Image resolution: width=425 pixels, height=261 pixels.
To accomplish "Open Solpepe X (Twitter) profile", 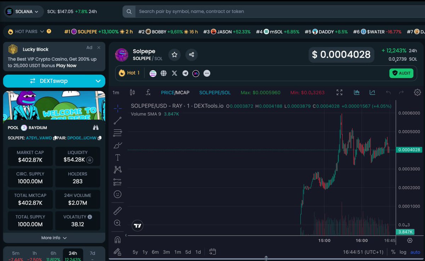I will [x=174, y=73].
